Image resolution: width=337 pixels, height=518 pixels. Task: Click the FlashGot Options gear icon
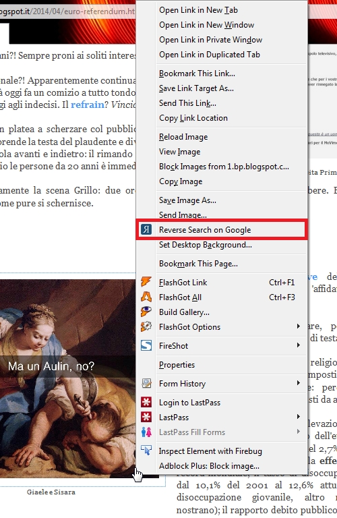tap(146, 326)
